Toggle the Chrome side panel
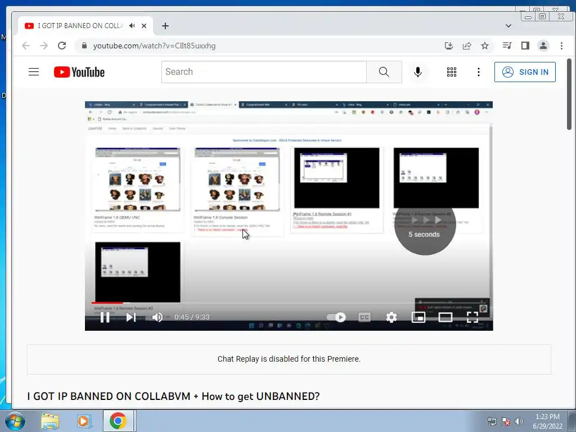576x432 pixels. (525, 46)
